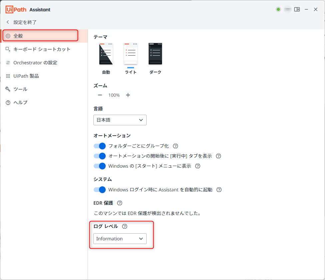Viewport: 325px width, 280px height.
Task: Open キーボード ショートカット settings
Action: pos(42,49)
